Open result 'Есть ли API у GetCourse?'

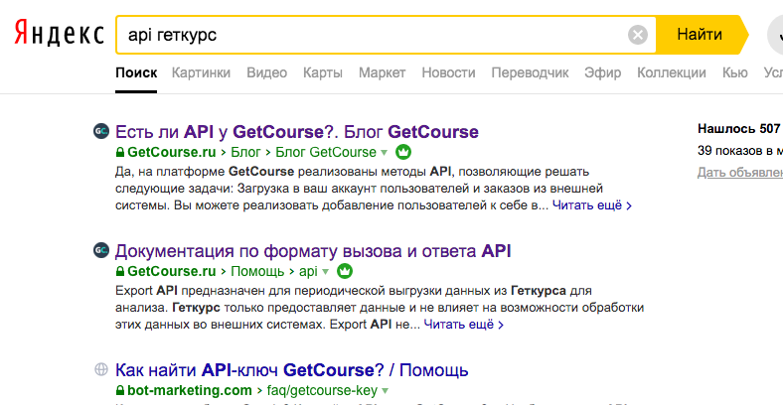point(297,132)
